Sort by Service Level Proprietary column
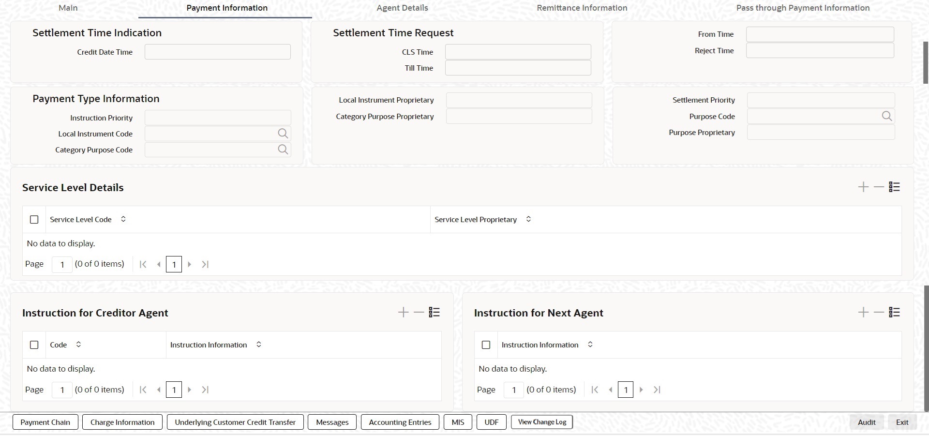 (x=528, y=219)
